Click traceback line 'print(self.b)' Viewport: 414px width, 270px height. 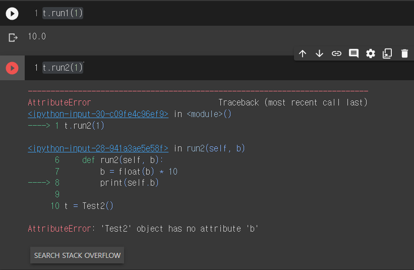click(x=129, y=183)
